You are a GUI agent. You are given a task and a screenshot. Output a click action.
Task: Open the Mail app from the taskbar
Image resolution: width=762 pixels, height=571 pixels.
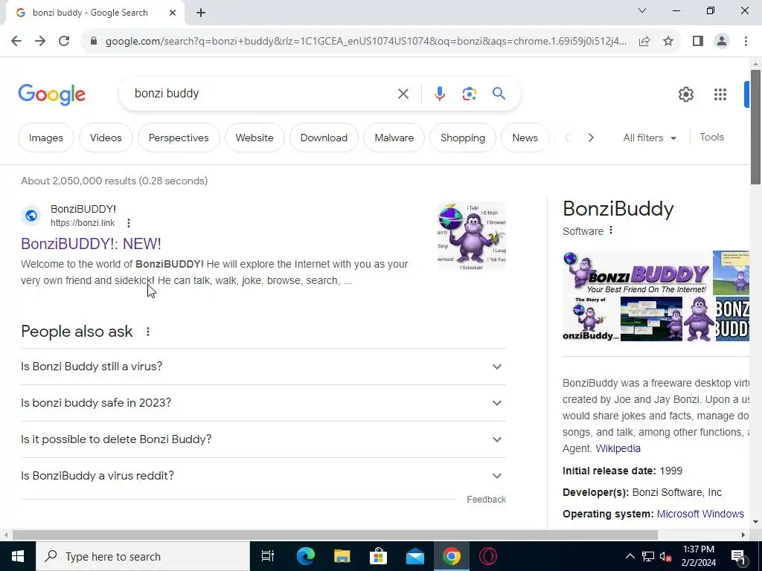(x=415, y=556)
